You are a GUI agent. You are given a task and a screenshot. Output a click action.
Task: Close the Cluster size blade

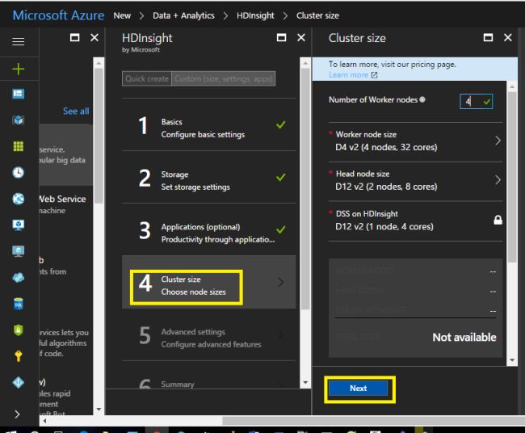click(x=507, y=37)
